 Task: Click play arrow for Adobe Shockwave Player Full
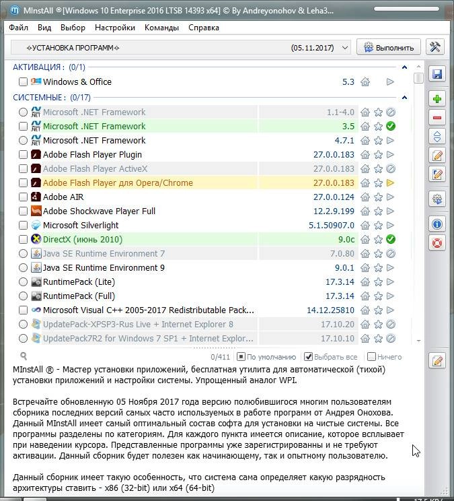pyautogui.click(x=390, y=211)
